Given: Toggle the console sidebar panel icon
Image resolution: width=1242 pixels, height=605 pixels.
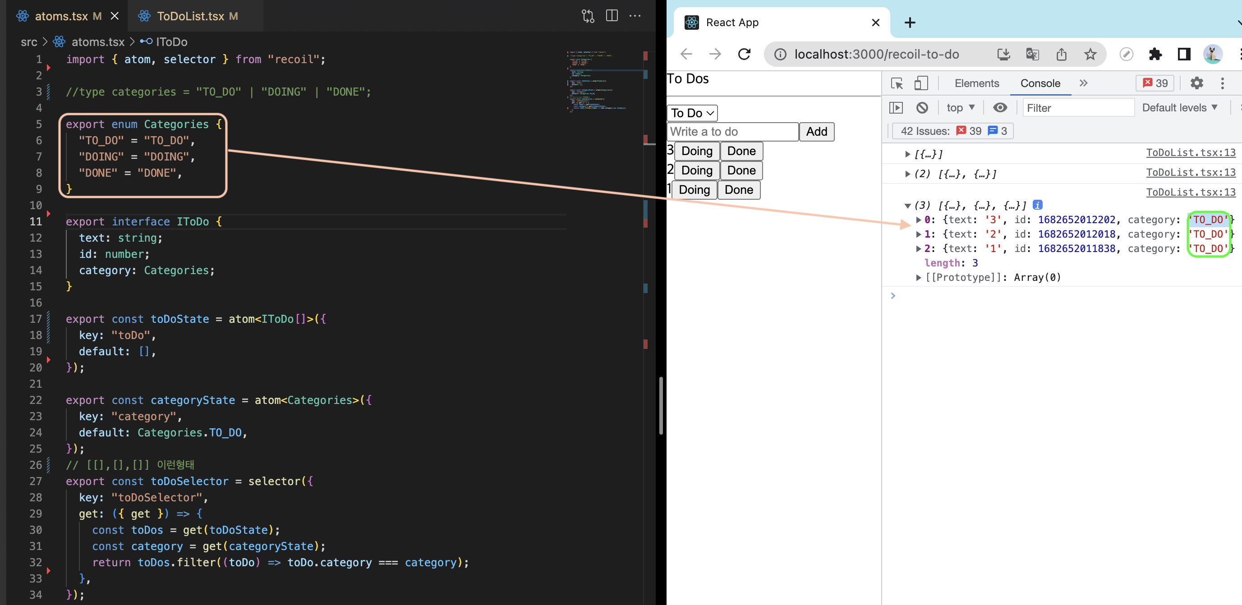Looking at the screenshot, I should 896,107.
